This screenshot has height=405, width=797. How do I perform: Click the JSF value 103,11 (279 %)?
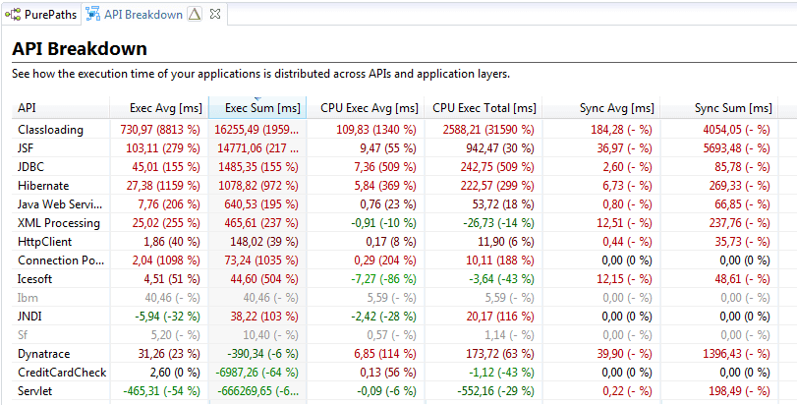tap(163, 148)
